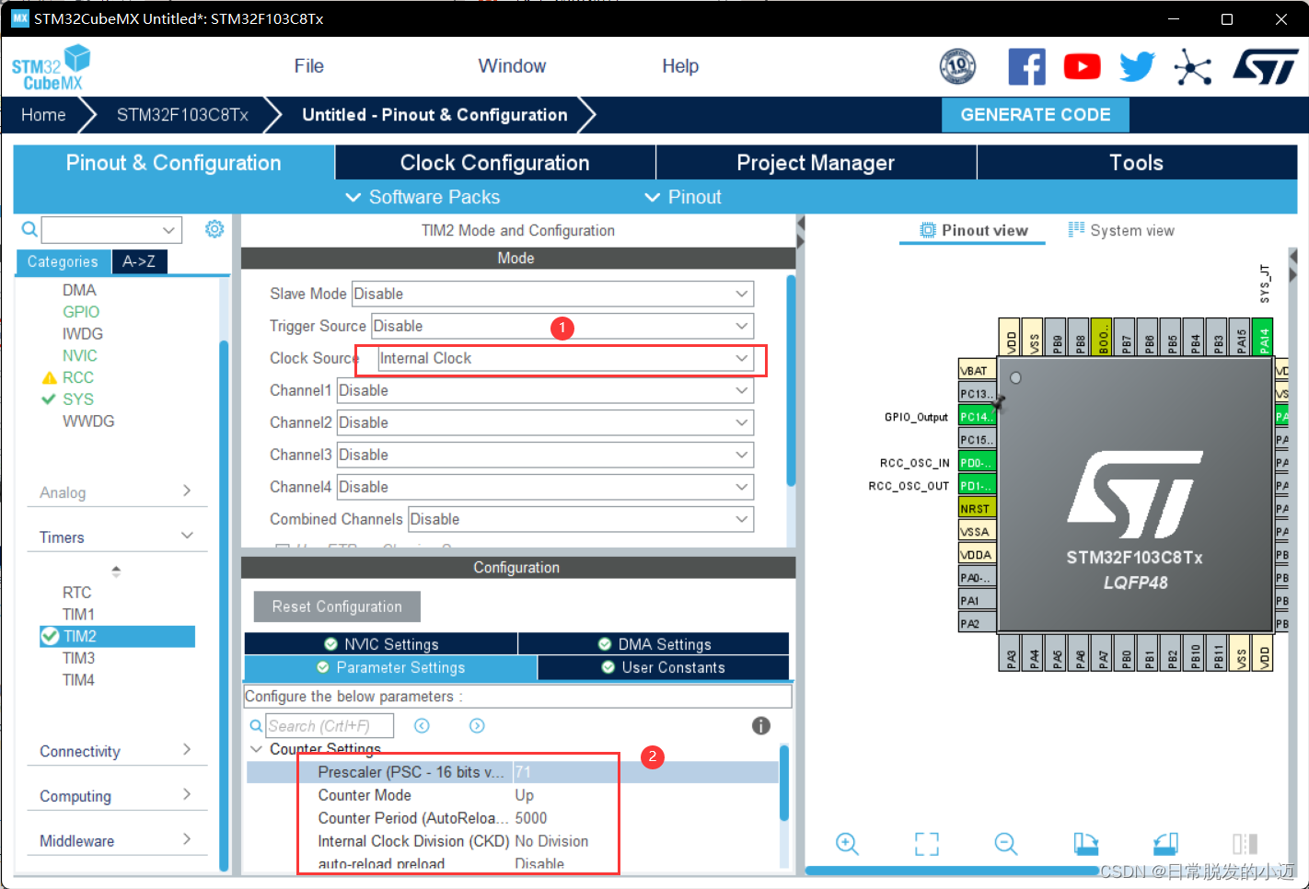This screenshot has height=889, width=1309.
Task: Click the GENERATE CODE button
Action: tap(1036, 115)
